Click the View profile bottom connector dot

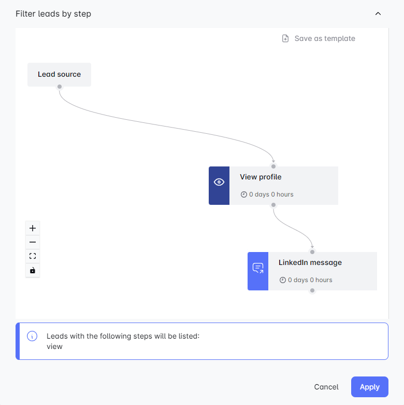pos(273,205)
